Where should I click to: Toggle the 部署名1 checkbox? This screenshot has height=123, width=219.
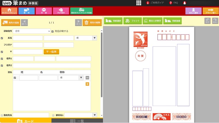click(53, 115)
